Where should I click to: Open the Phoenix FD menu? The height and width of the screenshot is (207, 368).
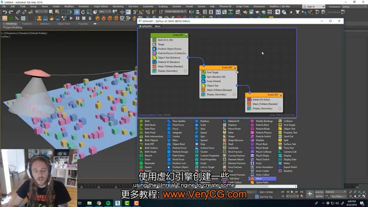click(x=225, y=6)
